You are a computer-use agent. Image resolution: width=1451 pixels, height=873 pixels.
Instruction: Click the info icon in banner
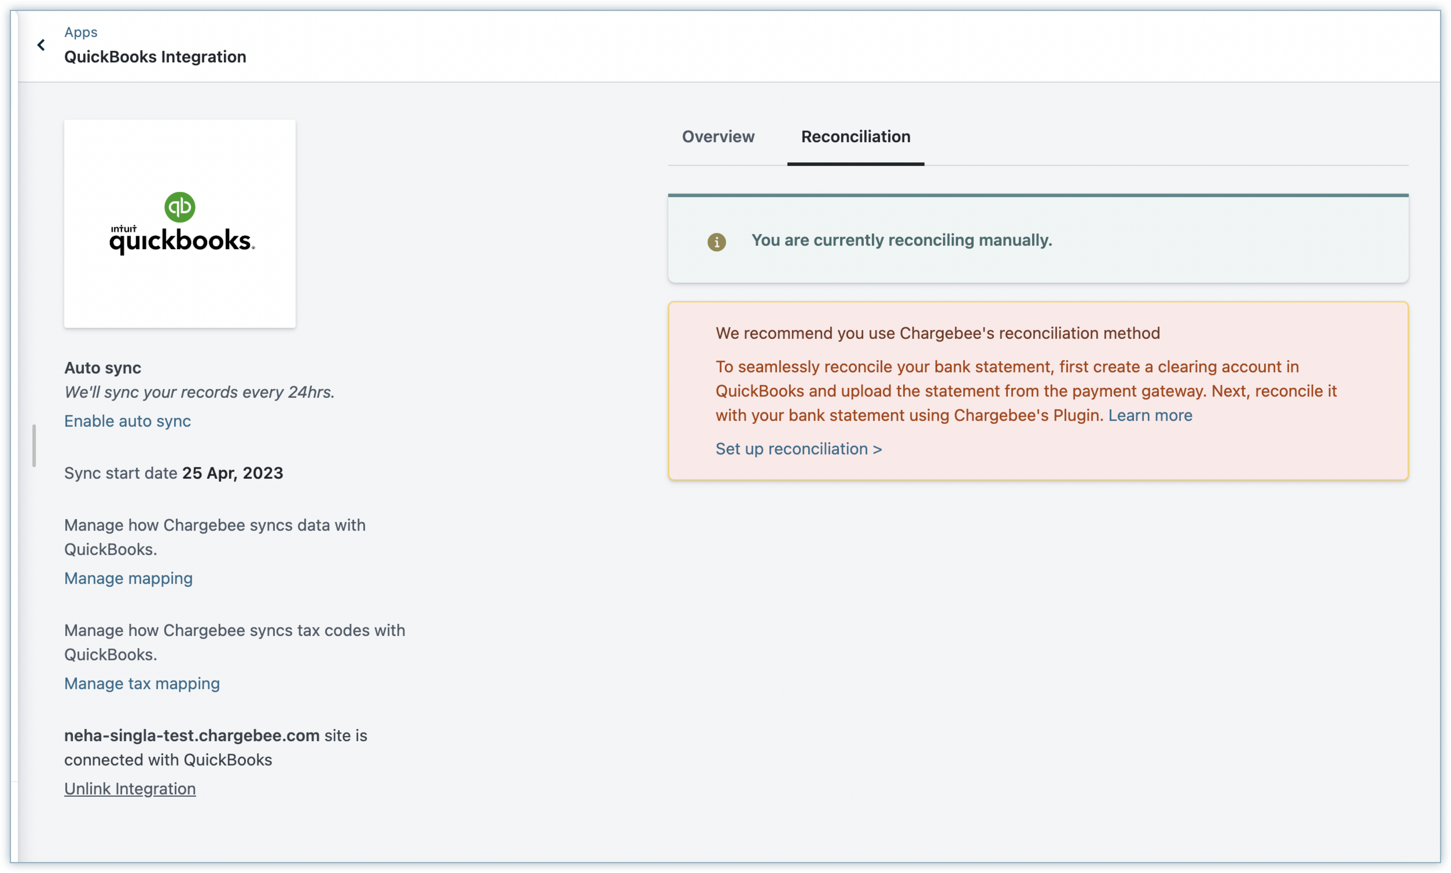716,242
